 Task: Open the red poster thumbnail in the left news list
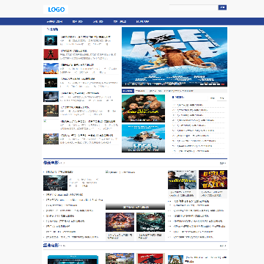[x=51, y=54]
